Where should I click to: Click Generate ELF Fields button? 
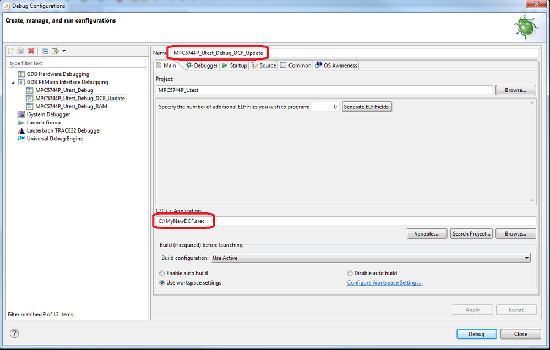(367, 107)
